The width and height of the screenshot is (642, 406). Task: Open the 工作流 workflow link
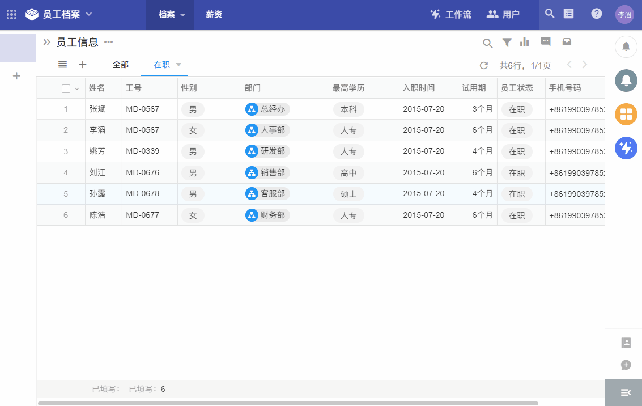coord(450,15)
